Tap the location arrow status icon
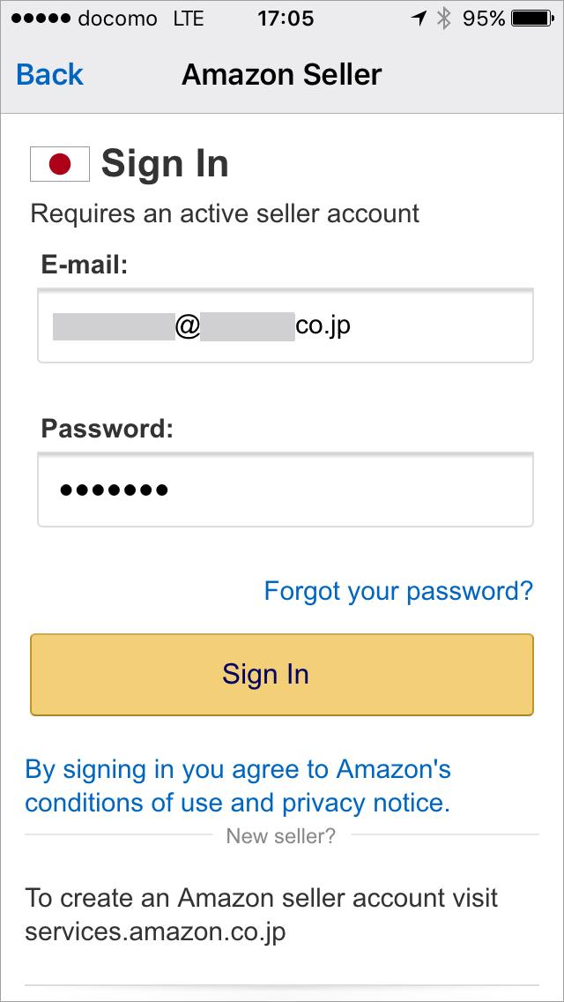The image size is (564, 1002). [419, 19]
